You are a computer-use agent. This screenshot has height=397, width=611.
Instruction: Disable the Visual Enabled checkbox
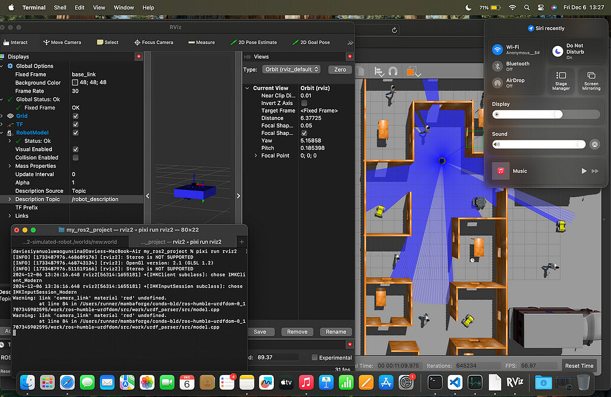[75, 149]
